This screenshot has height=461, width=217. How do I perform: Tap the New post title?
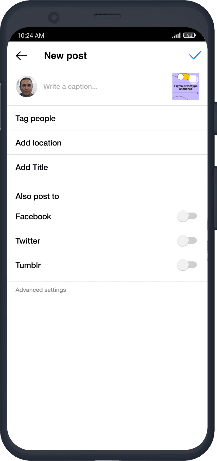[x=65, y=56]
